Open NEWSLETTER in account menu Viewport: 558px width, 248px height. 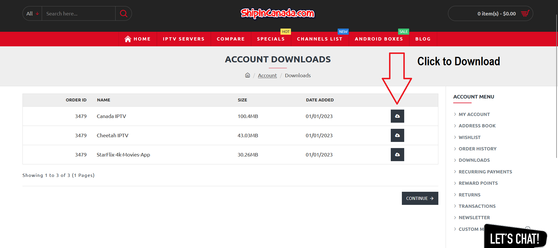[474, 217]
